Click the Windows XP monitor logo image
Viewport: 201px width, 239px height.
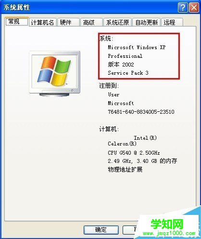[55, 74]
